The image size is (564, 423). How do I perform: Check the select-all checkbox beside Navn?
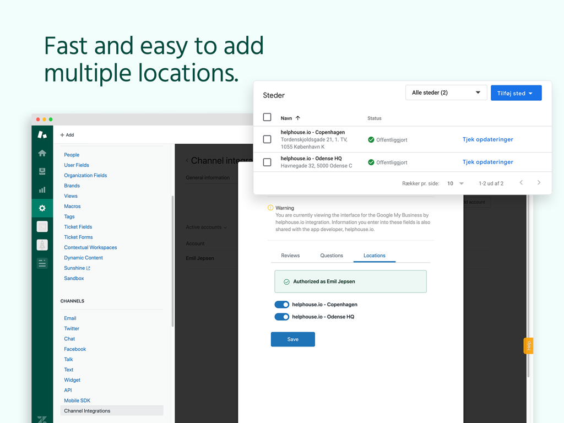(267, 117)
